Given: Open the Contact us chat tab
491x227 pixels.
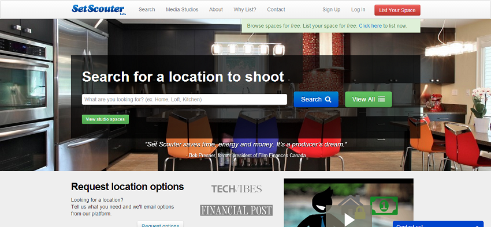Looking at the screenshot, I should (x=438, y=224).
